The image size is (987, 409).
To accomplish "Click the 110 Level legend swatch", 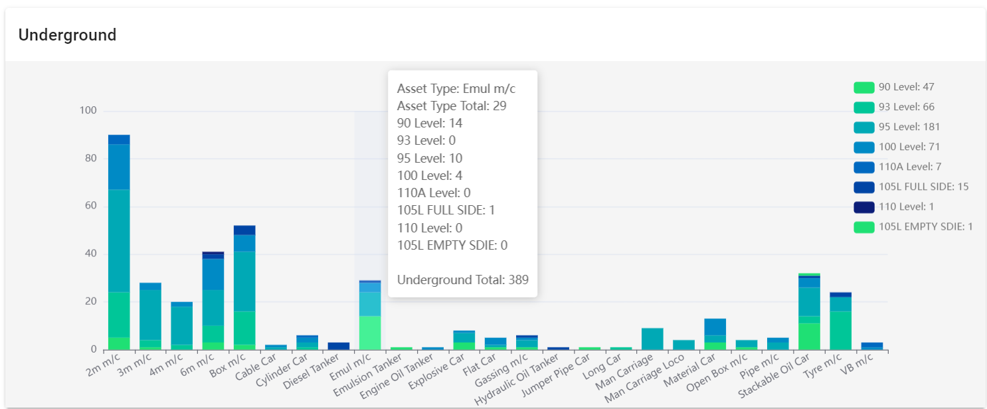I will [864, 206].
